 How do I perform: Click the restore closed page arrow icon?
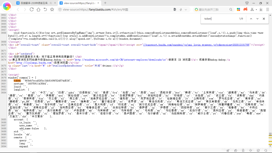(45, 9)
